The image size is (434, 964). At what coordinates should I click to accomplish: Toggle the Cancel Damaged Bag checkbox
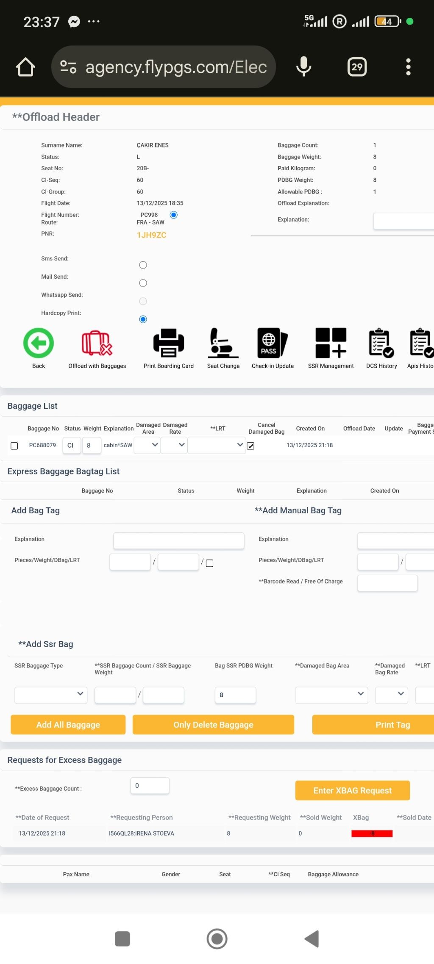pos(250,446)
